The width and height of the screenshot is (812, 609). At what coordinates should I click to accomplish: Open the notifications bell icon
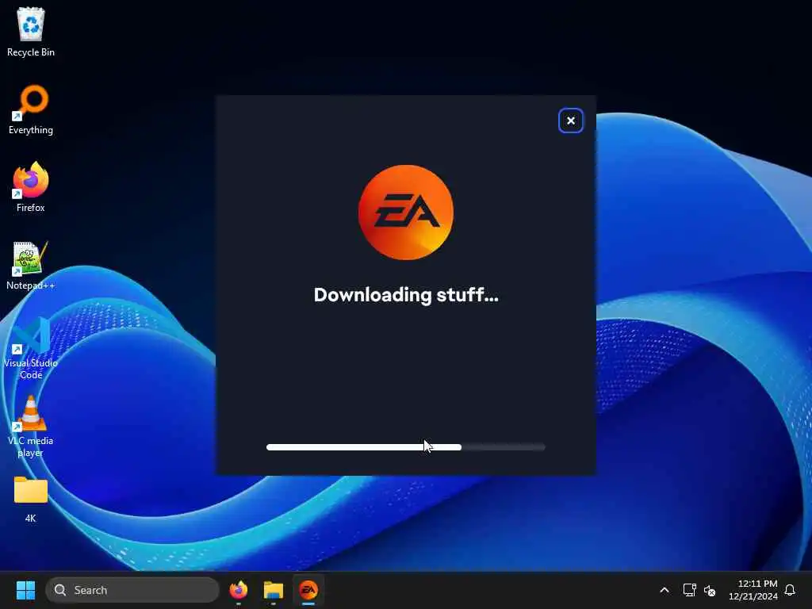[x=790, y=590]
